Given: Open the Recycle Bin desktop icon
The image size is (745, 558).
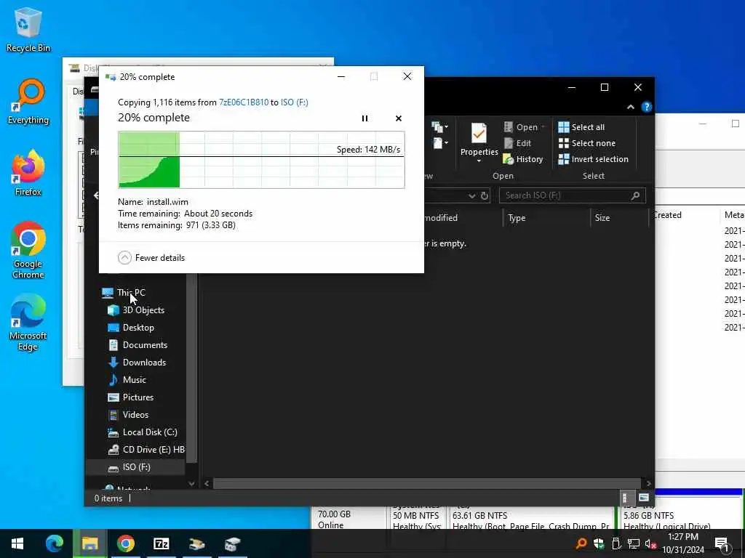Looking at the screenshot, I should tap(28, 29).
